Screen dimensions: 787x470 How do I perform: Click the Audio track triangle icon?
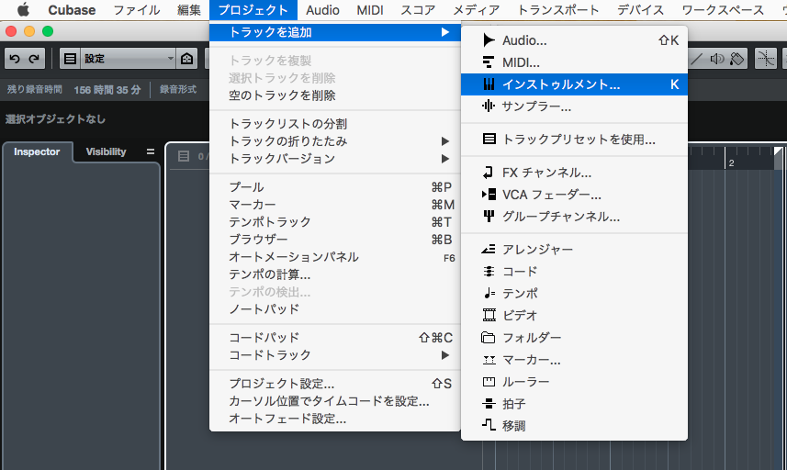[x=489, y=40]
